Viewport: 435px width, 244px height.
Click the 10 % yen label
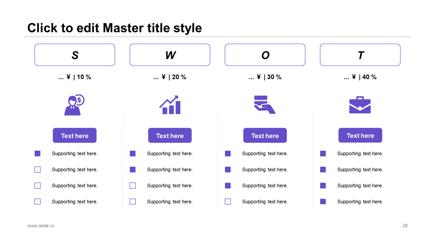(x=75, y=77)
